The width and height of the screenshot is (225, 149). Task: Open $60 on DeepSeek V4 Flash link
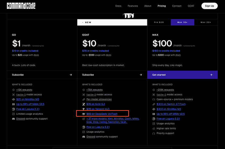pos(102,114)
